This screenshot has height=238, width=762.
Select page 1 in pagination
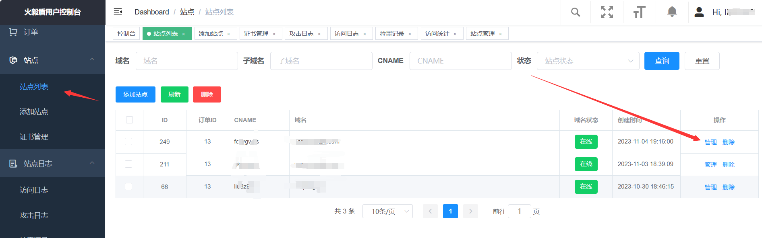point(450,211)
